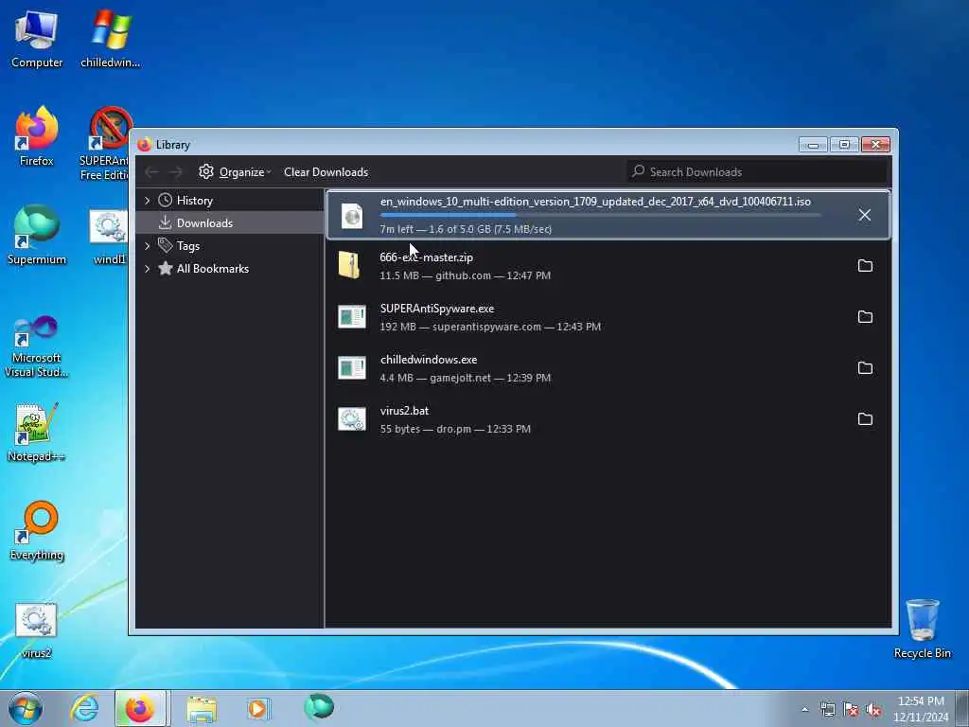Open Windows Explorer from the taskbar
The height and width of the screenshot is (727, 969).
(x=202, y=708)
